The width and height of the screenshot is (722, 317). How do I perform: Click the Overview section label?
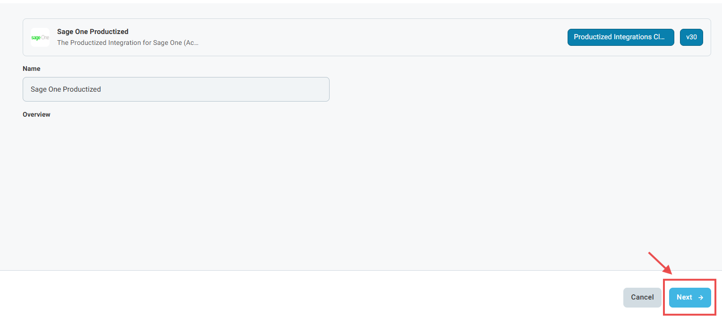36,114
